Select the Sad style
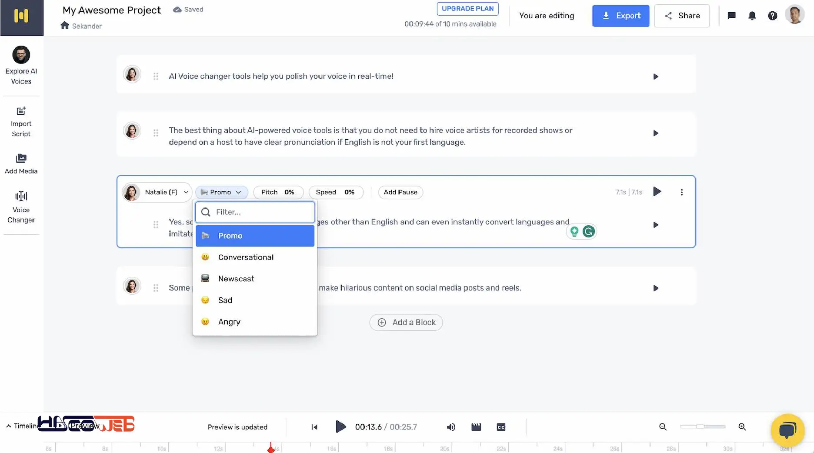The width and height of the screenshot is (814, 453). pyautogui.click(x=255, y=300)
